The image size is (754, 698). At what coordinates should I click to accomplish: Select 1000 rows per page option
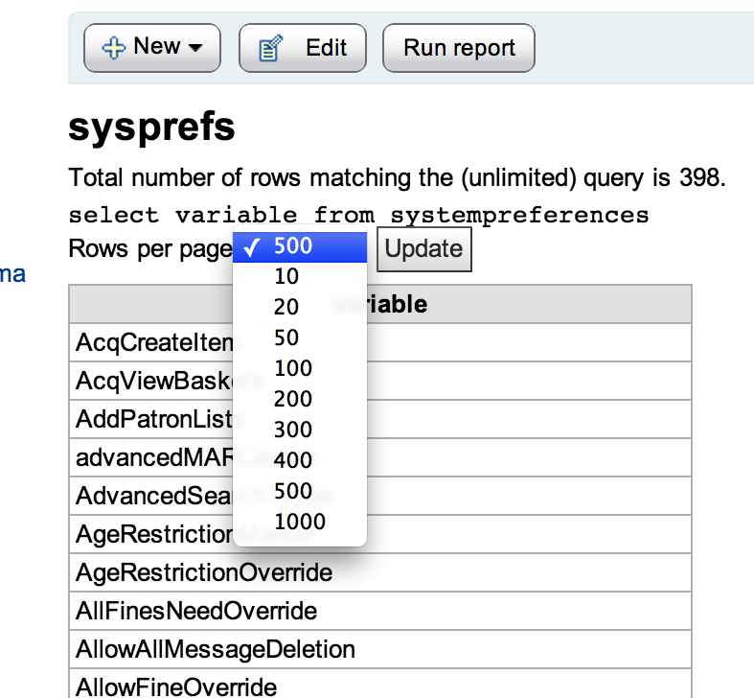coord(299,522)
